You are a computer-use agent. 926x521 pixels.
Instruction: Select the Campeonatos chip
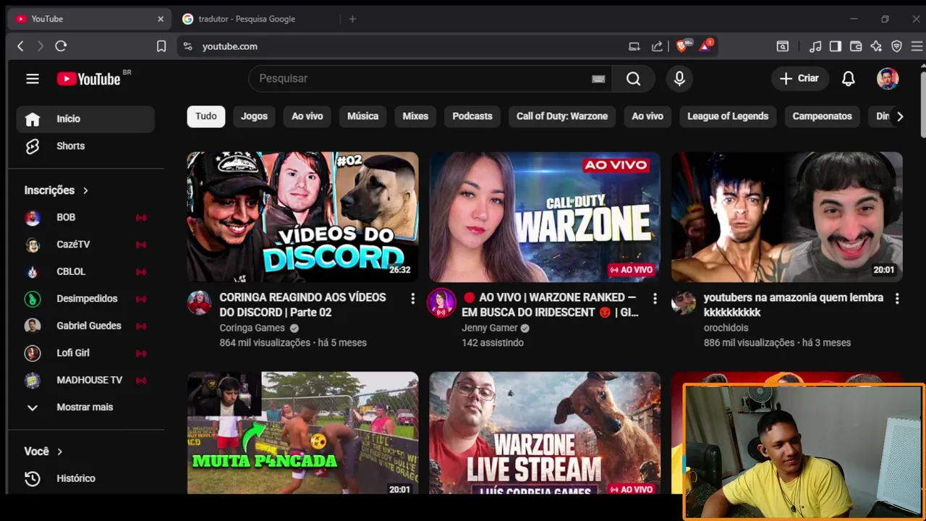822,116
